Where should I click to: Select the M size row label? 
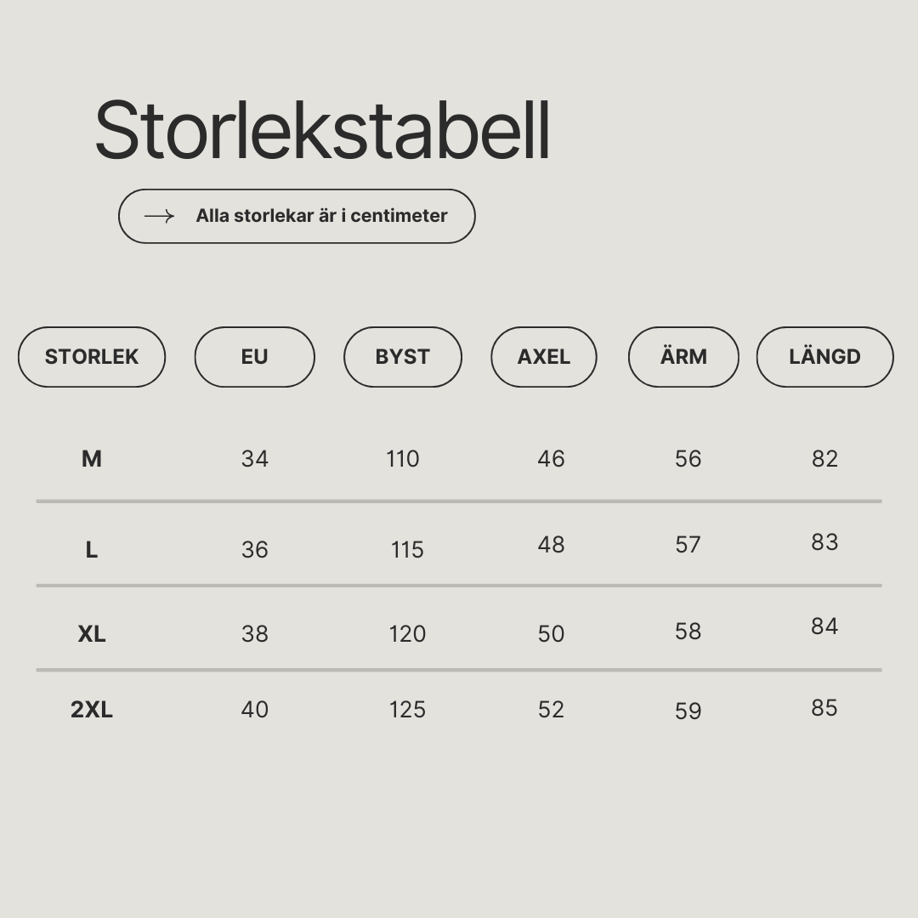pos(92,459)
